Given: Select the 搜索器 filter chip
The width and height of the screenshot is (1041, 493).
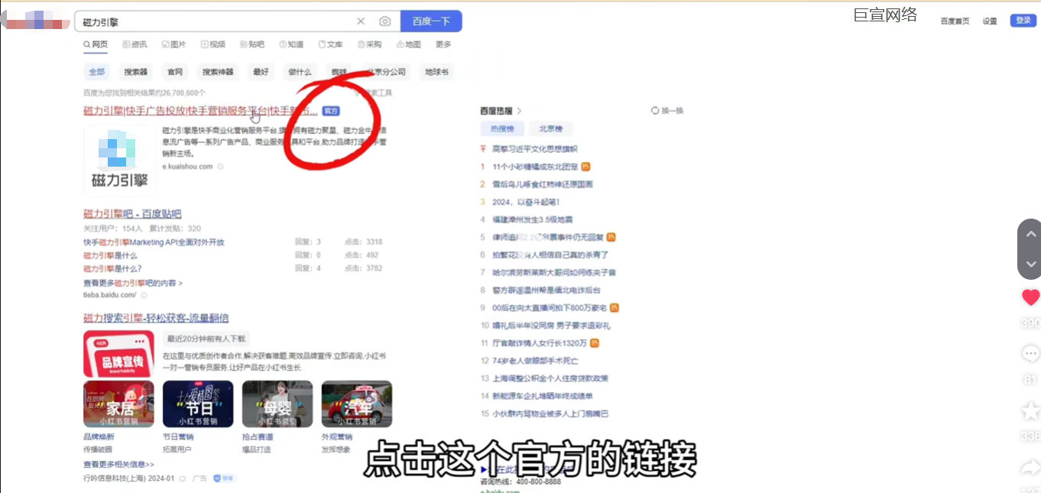Looking at the screenshot, I should coord(136,72).
